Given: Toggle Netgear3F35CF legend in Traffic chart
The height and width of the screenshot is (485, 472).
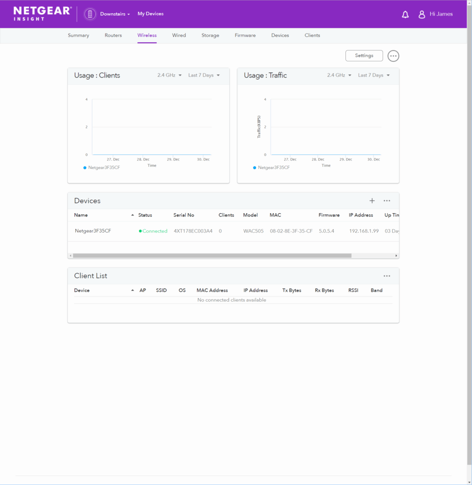Looking at the screenshot, I should [x=273, y=168].
